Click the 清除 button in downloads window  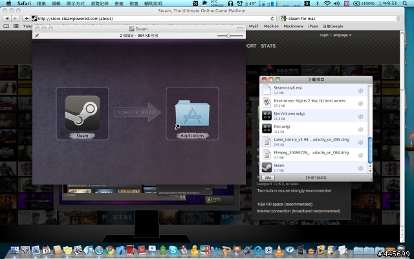click(x=268, y=178)
